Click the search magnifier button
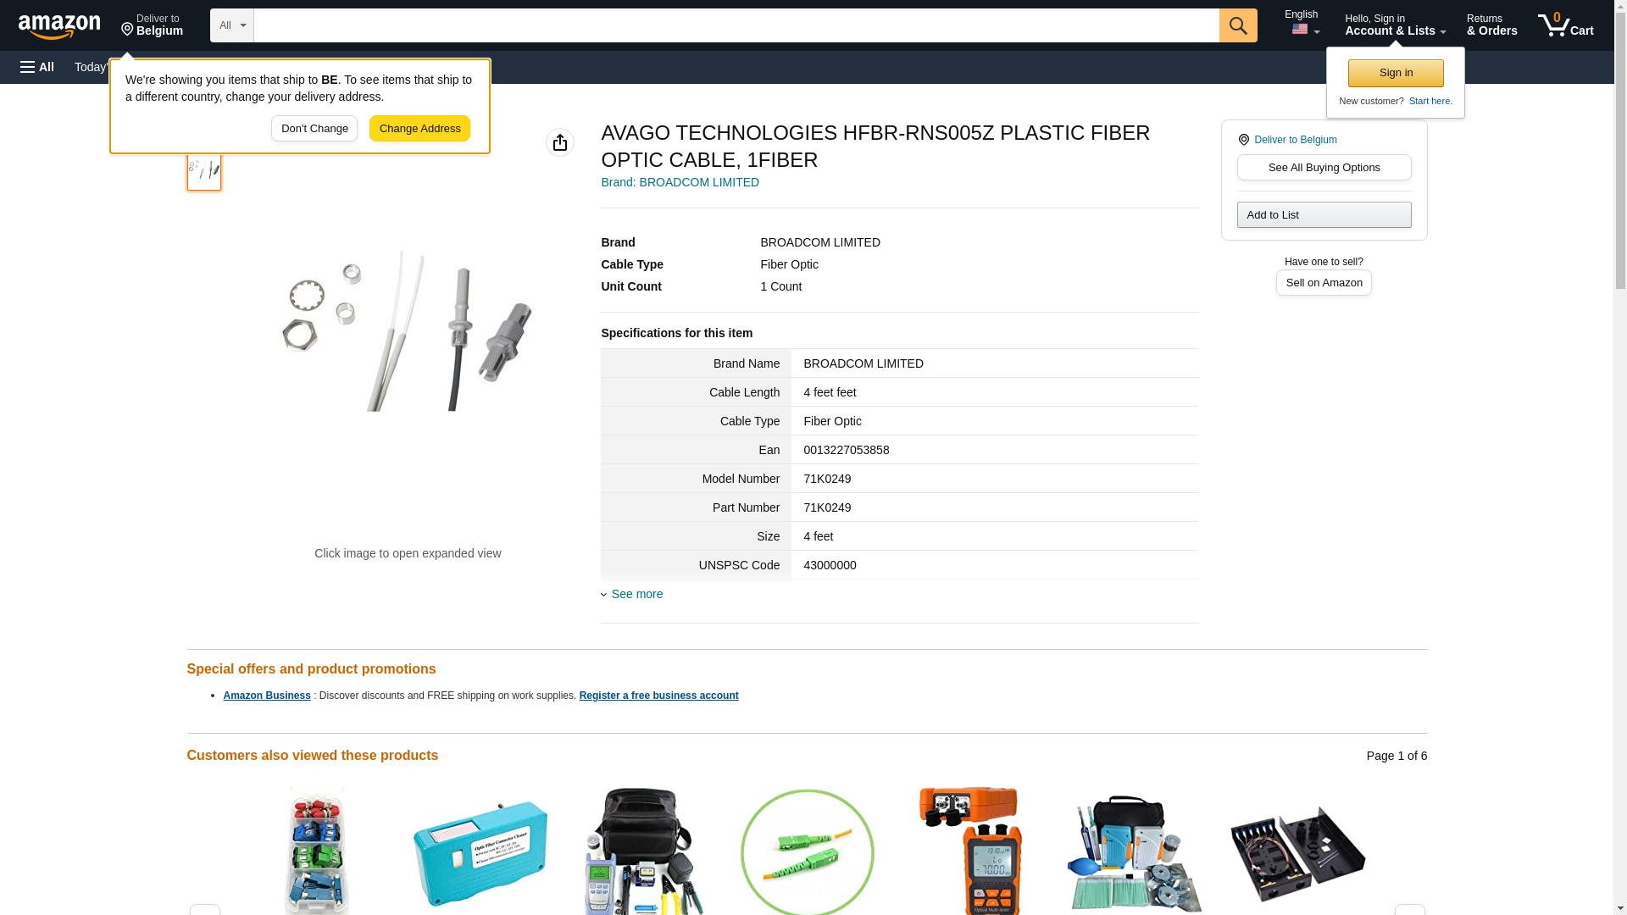Viewport: 1627px width, 915px height. click(x=1238, y=25)
